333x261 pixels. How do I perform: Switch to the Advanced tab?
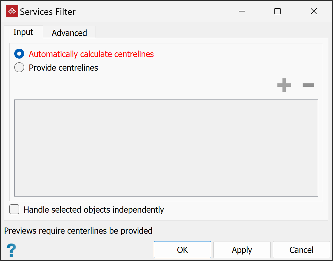click(69, 33)
